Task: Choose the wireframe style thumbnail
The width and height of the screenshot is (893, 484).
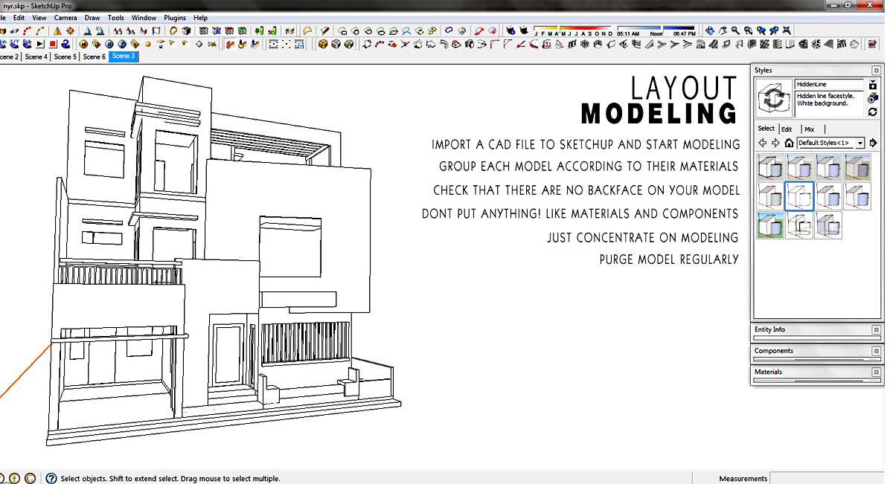Action: pyautogui.click(x=800, y=225)
